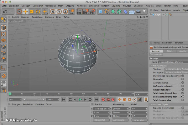188x125 pixels.
Task: Click the Anwenden button
Action: pos(139,120)
